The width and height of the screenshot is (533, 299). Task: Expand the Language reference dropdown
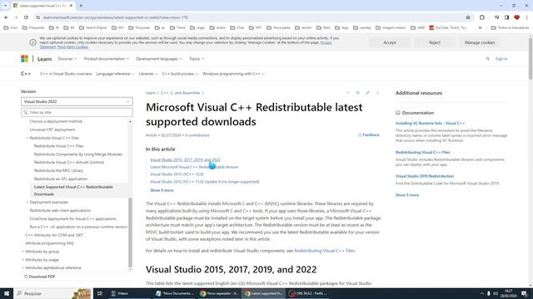click(x=115, y=74)
